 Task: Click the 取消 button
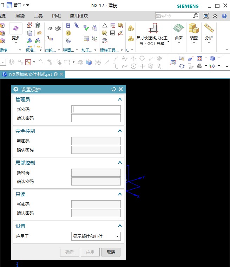[111, 252]
